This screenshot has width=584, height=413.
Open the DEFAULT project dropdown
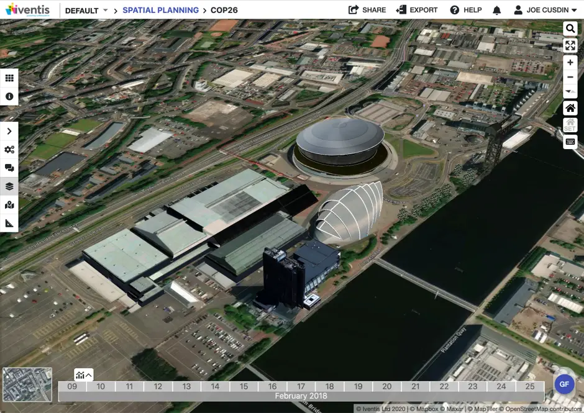click(86, 11)
